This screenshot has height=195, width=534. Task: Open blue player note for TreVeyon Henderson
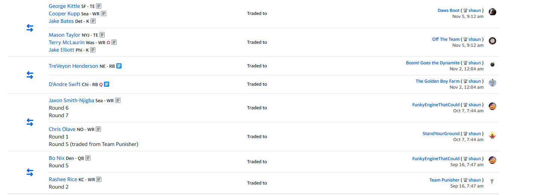119,66
